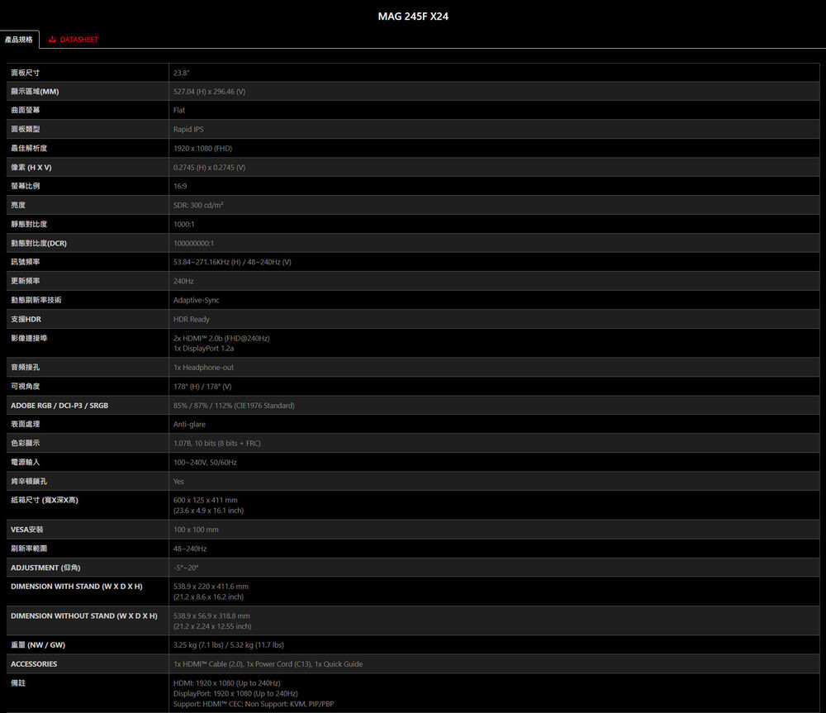826x713 pixels.
Task: Click the VESA安裝 row label
Action: pos(27,530)
